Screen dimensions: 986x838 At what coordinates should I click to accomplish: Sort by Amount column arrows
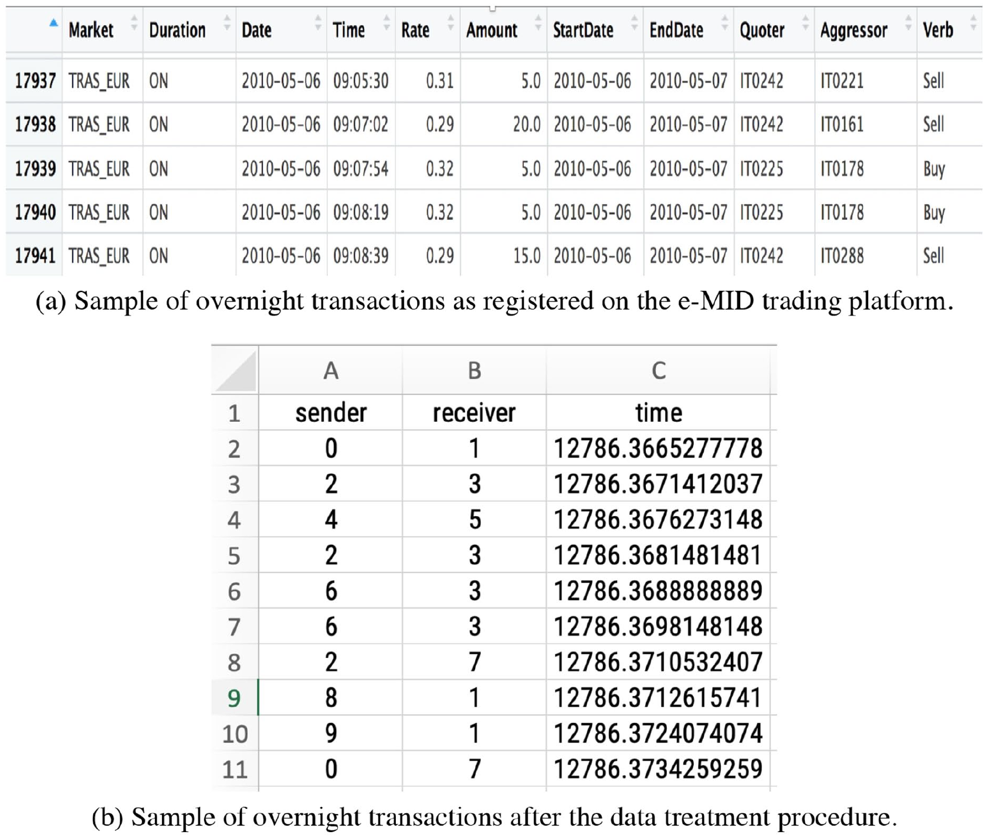click(x=538, y=23)
